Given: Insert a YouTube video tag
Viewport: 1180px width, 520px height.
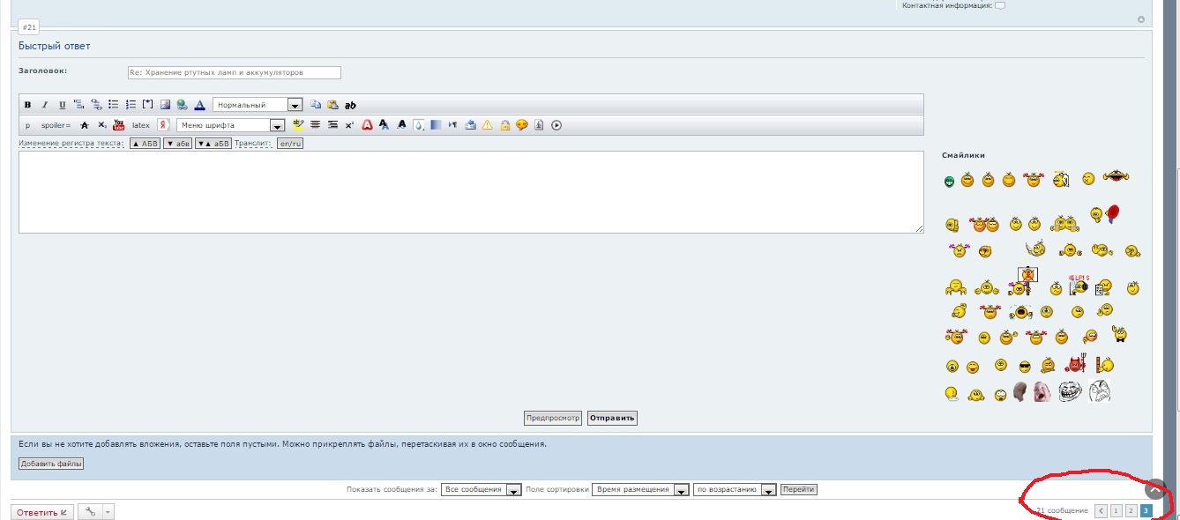Looking at the screenshot, I should 119,125.
